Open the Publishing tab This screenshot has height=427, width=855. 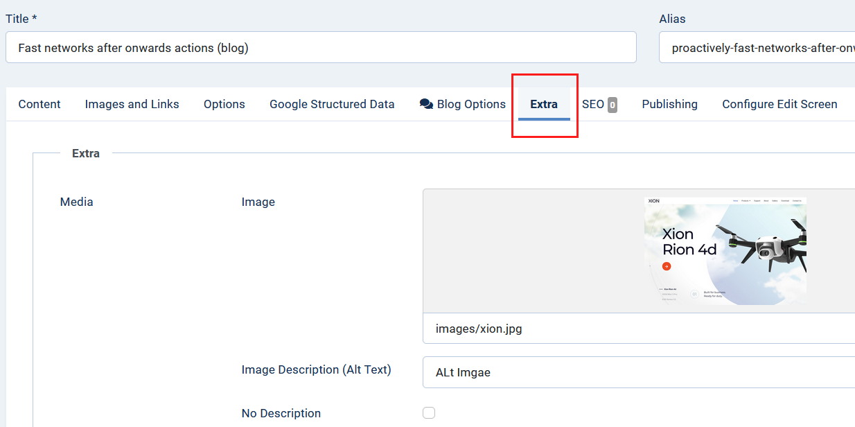click(669, 104)
